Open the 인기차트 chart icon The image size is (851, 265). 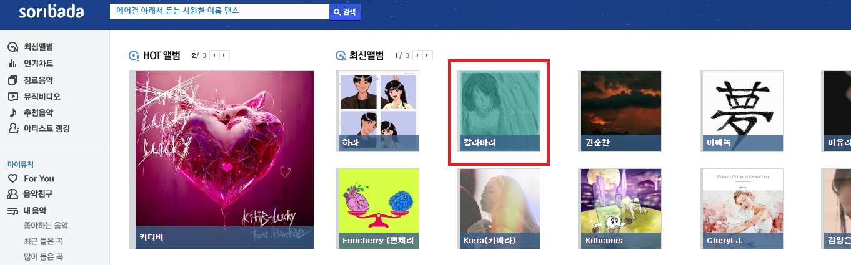(12, 64)
